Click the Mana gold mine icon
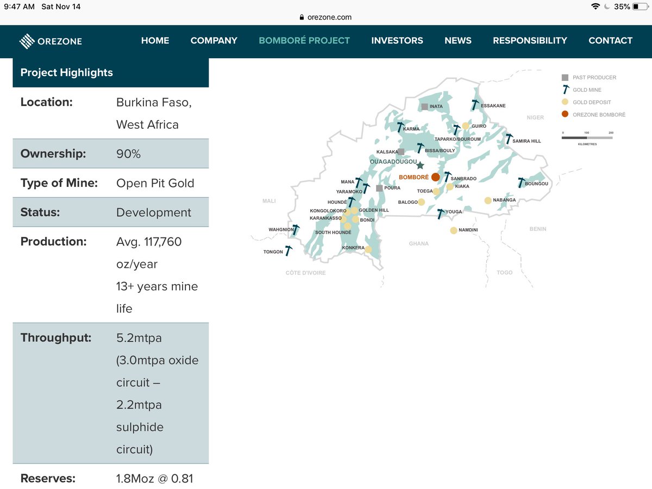This screenshot has height=489, width=652. click(359, 183)
